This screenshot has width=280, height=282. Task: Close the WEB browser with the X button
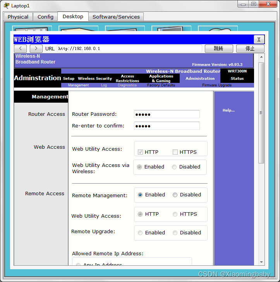[x=259, y=40]
